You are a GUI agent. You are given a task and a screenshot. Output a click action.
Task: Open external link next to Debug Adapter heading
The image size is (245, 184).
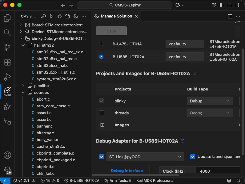pos(182,141)
